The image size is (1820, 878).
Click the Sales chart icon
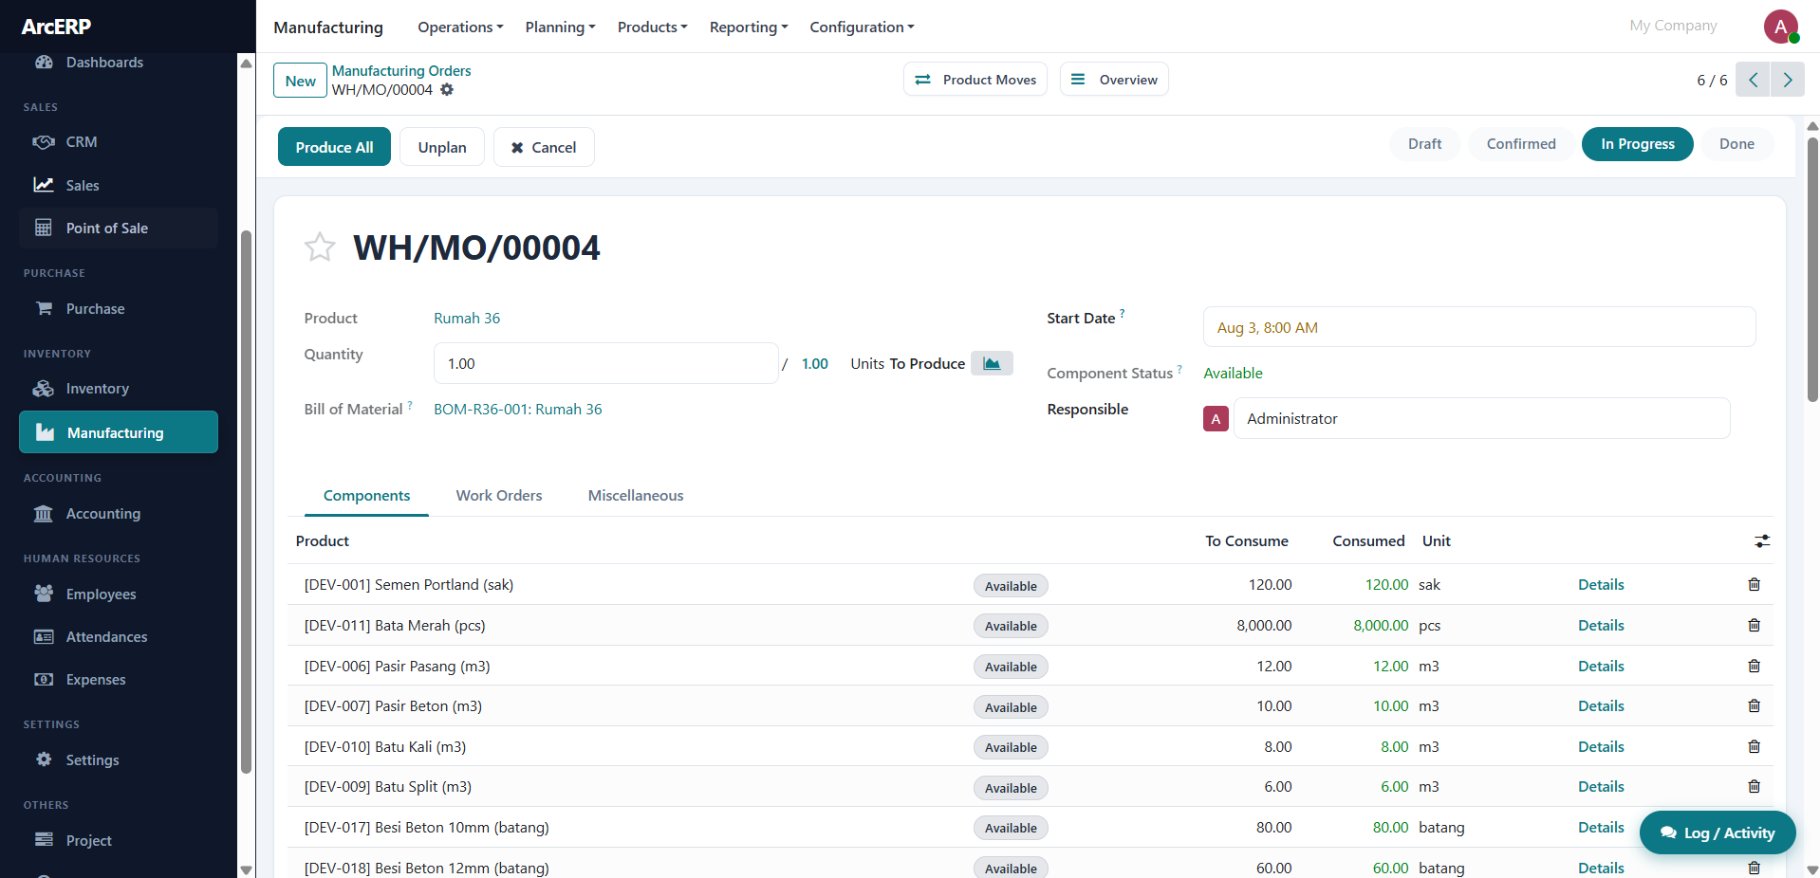(x=44, y=185)
